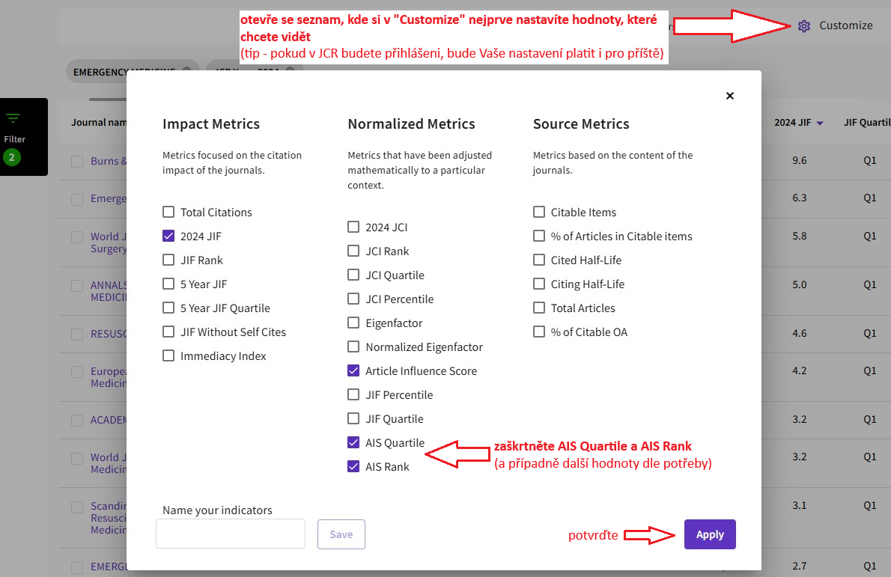Toggle the 5 Year JIF checkbox
This screenshot has height=577, width=891.
click(168, 284)
